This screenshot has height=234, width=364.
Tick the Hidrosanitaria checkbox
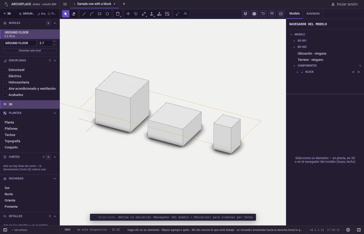pyautogui.click(x=5, y=82)
